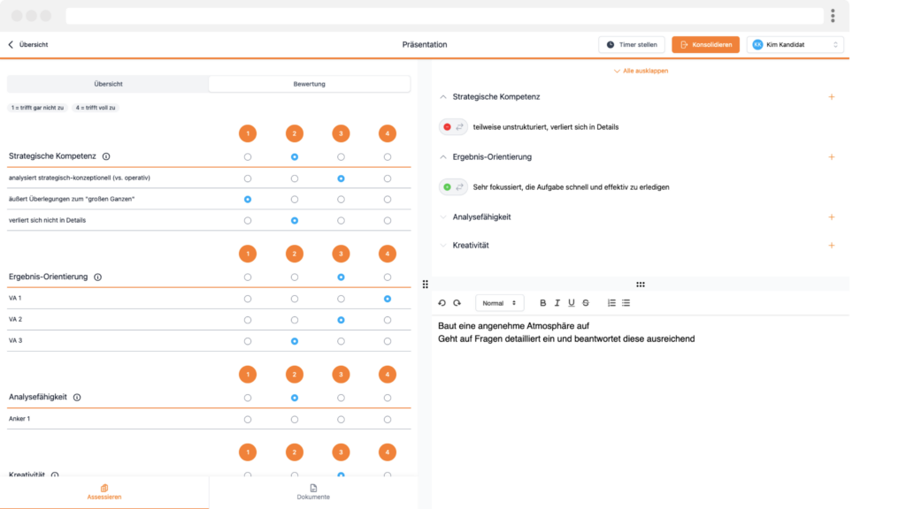The image size is (906, 509).
Task: Click the orange 2 header of Ergebnis-Orientierung
Action: point(294,254)
